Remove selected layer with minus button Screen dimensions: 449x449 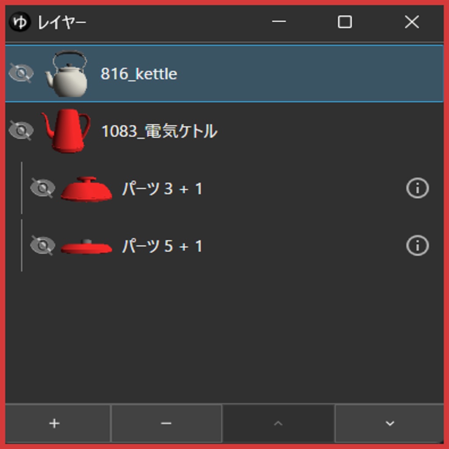(166, 424)
